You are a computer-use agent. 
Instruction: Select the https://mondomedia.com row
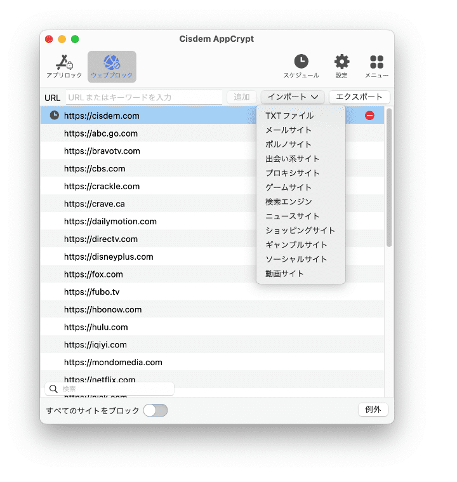[x=212, y=363]
